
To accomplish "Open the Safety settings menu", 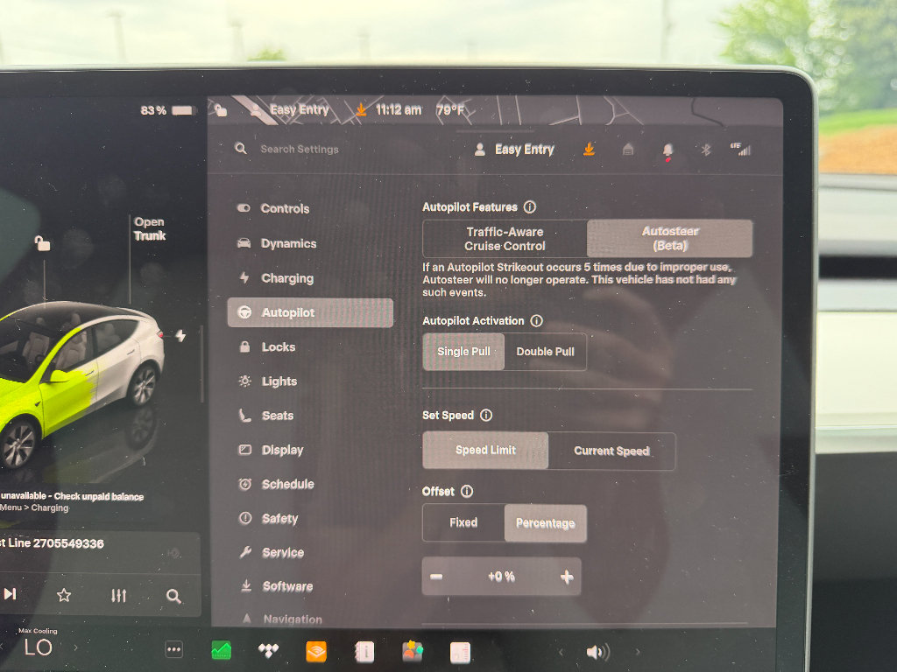I will pyautogui.click(x=269, y=518).
